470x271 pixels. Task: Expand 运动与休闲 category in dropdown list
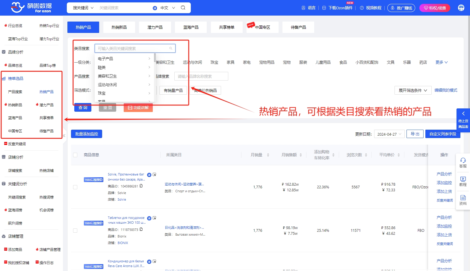click(124, 85)
